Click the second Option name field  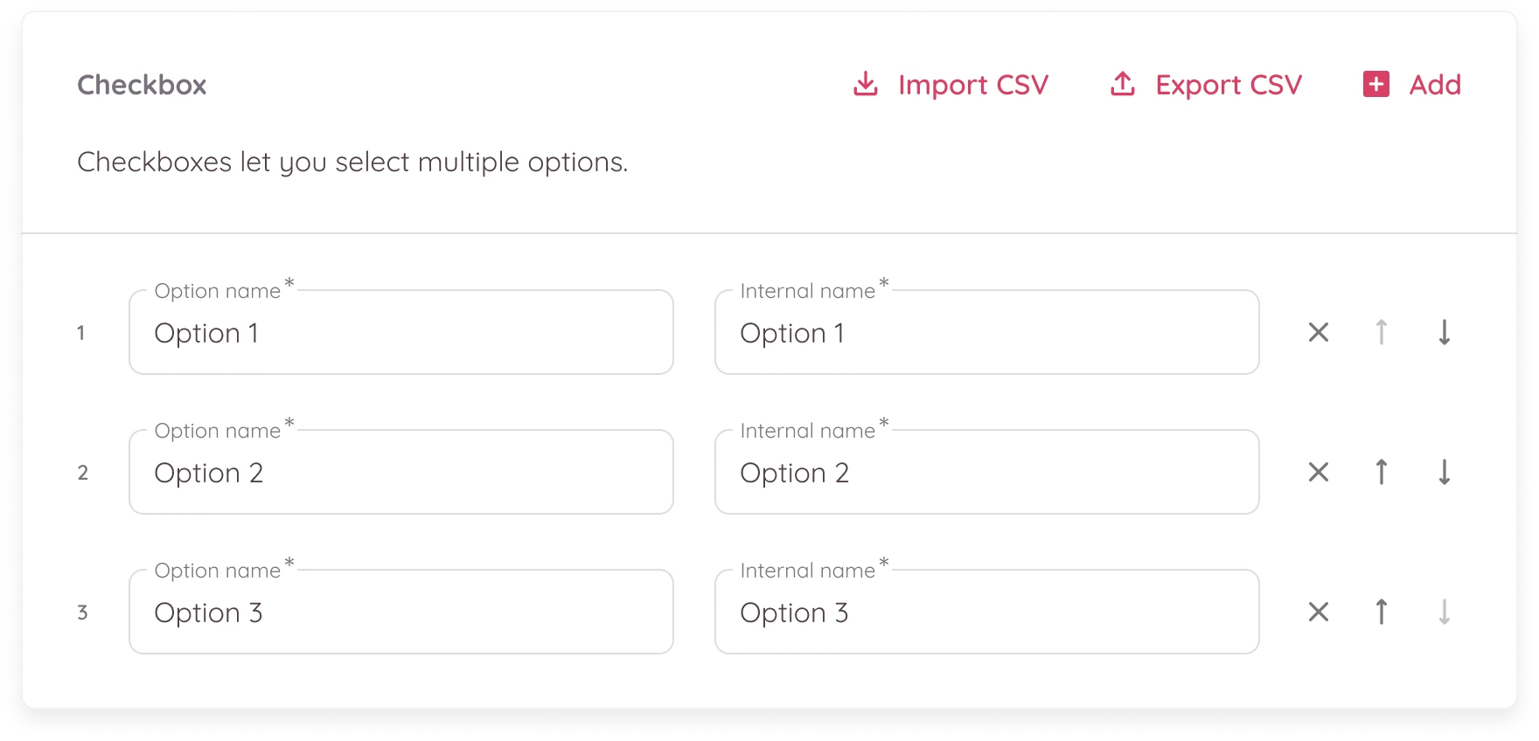400,473
